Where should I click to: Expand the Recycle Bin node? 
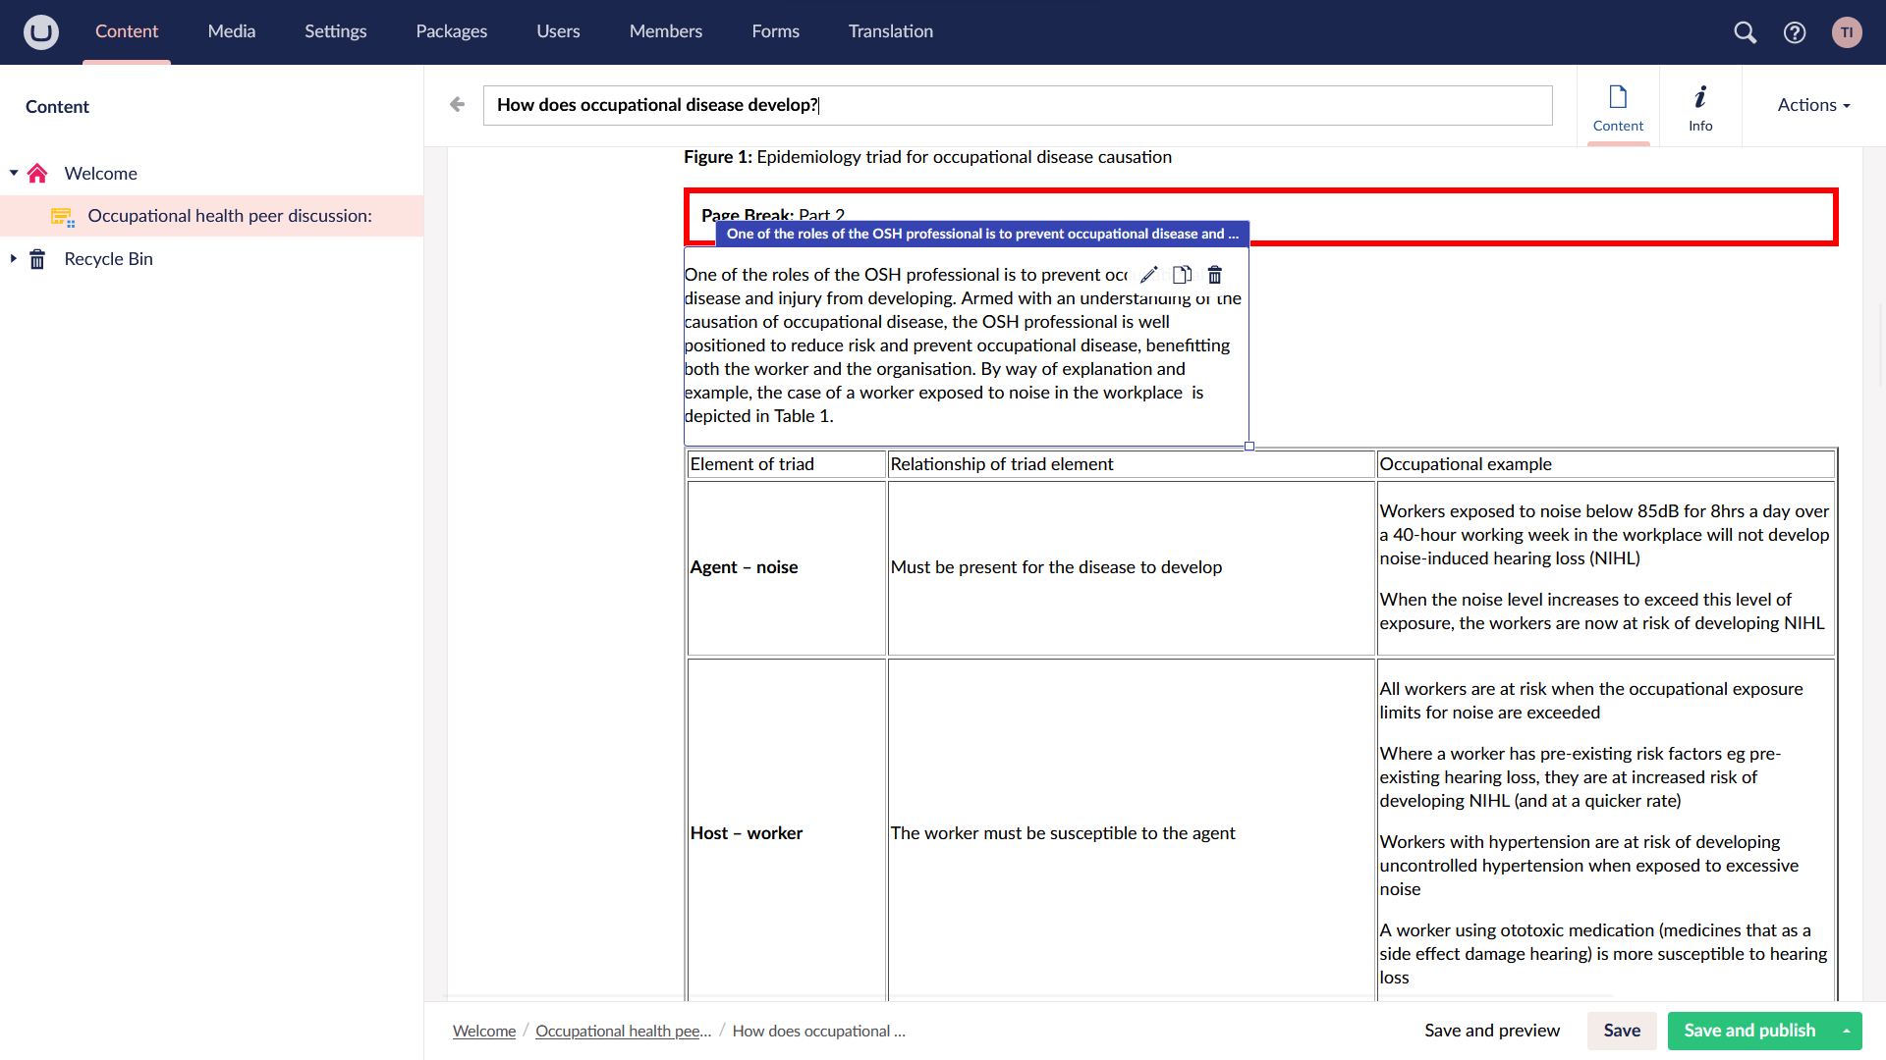point(14,259)
